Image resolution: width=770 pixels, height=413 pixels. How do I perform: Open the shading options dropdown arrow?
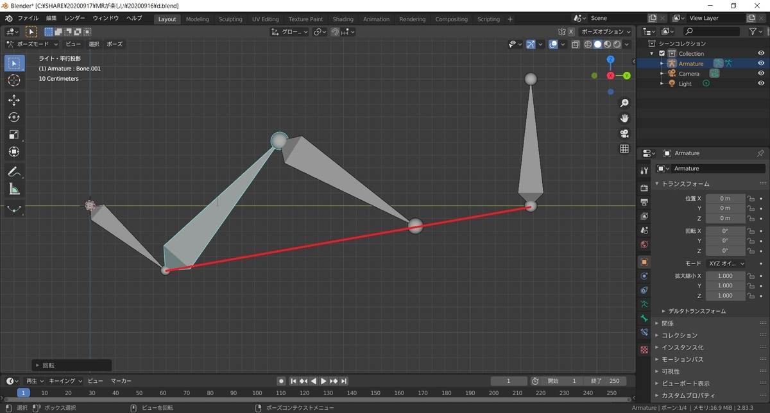pos(626,44)
